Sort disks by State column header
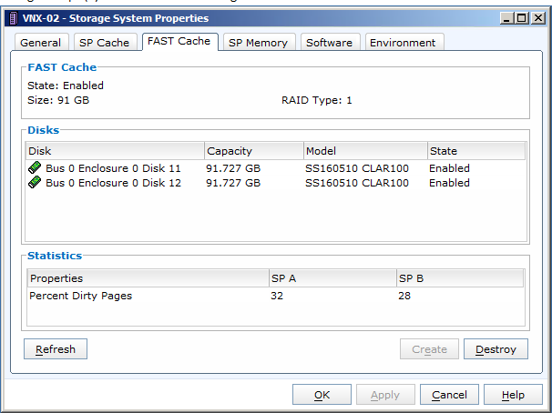 click(476, 151)
